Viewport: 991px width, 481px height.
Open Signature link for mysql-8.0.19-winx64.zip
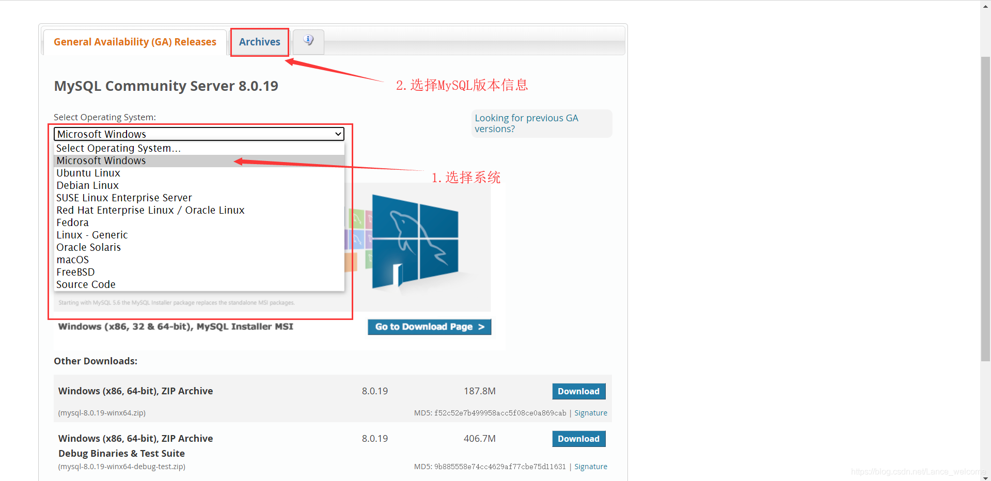591,413
